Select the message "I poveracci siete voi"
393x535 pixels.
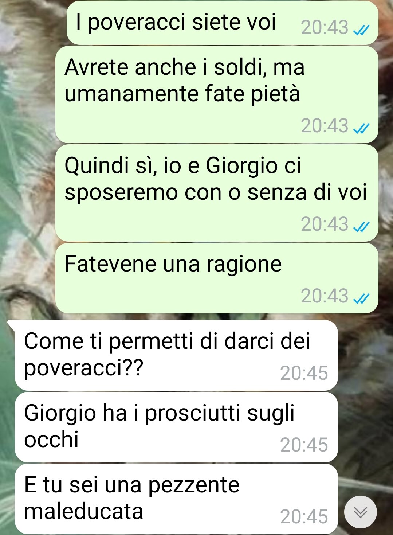[x=222, y=23]
